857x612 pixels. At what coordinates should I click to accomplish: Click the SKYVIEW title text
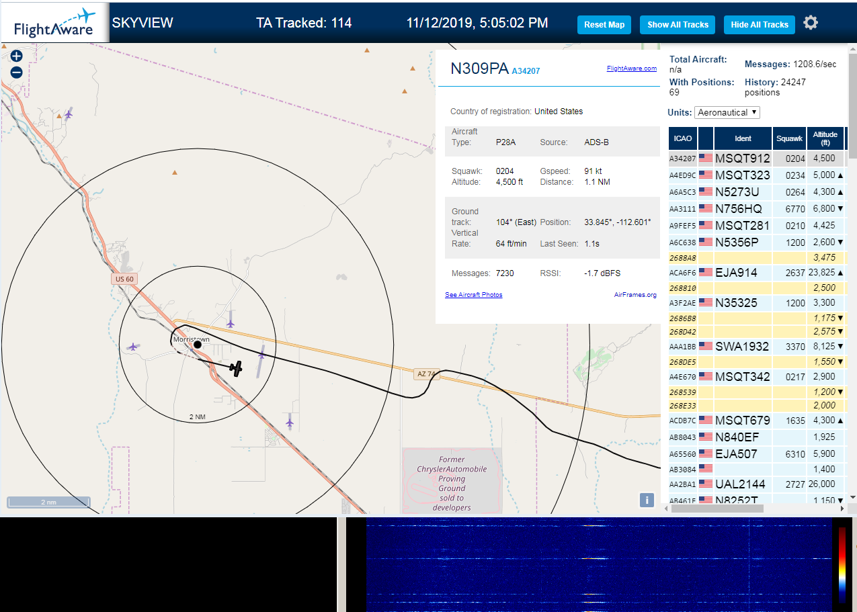pos(142,23)
